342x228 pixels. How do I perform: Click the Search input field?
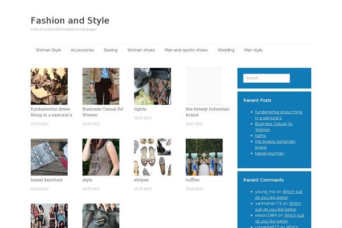coord(267,78)
